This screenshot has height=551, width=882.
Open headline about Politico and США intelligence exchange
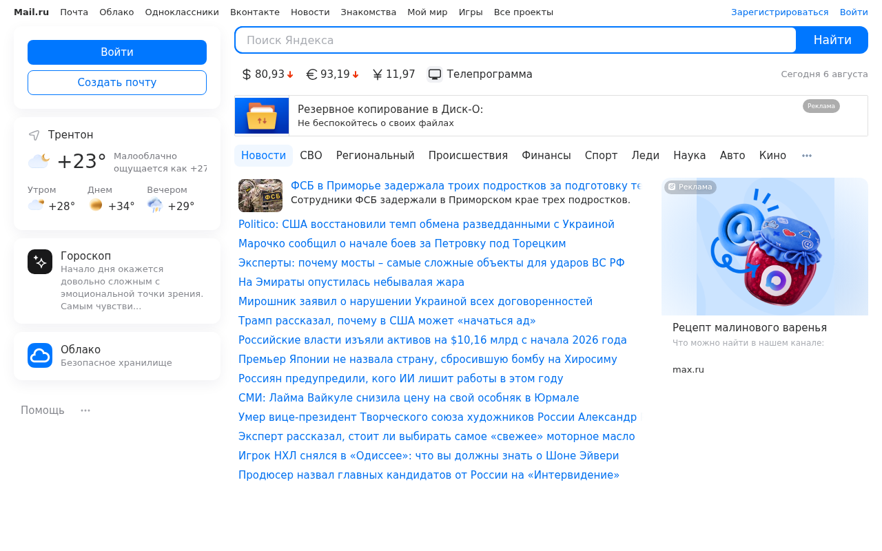pos(426,225)
